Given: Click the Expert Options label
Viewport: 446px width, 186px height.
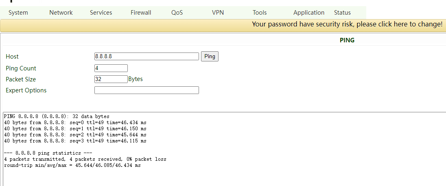Looking at the screenshot, I should [x=26, y=90].
